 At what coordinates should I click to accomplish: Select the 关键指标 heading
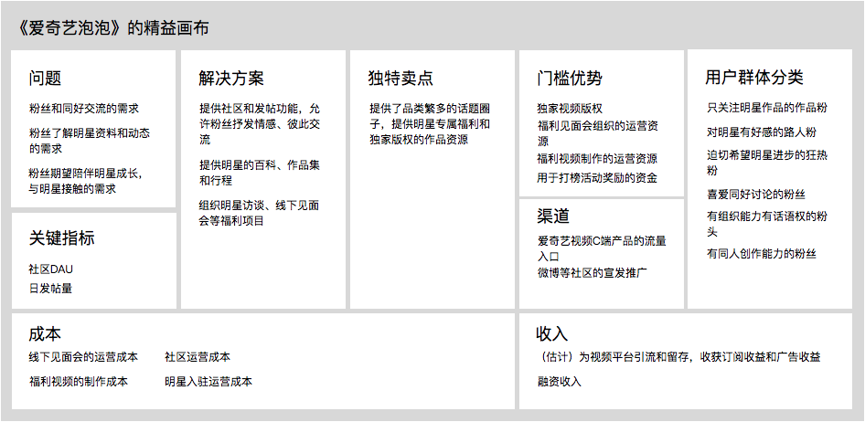pos(61,238)
